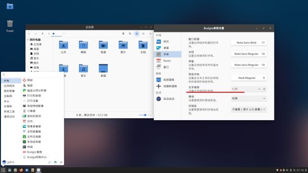Click the Hack Regular monospace font button

[249, 78]
